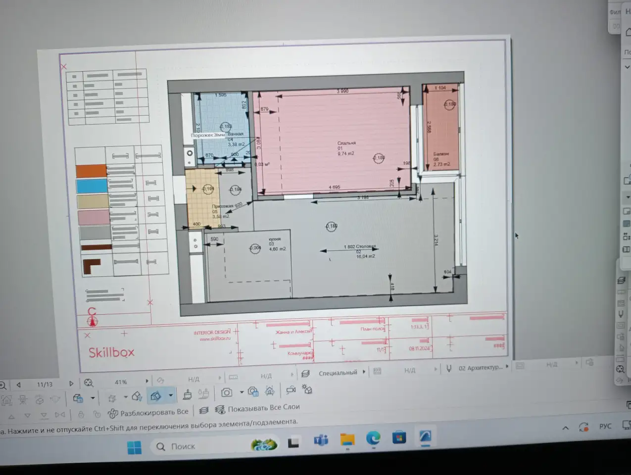631x475 pixels.
Task: Go to the next layout after 11/13
Action: click(71, 383)
